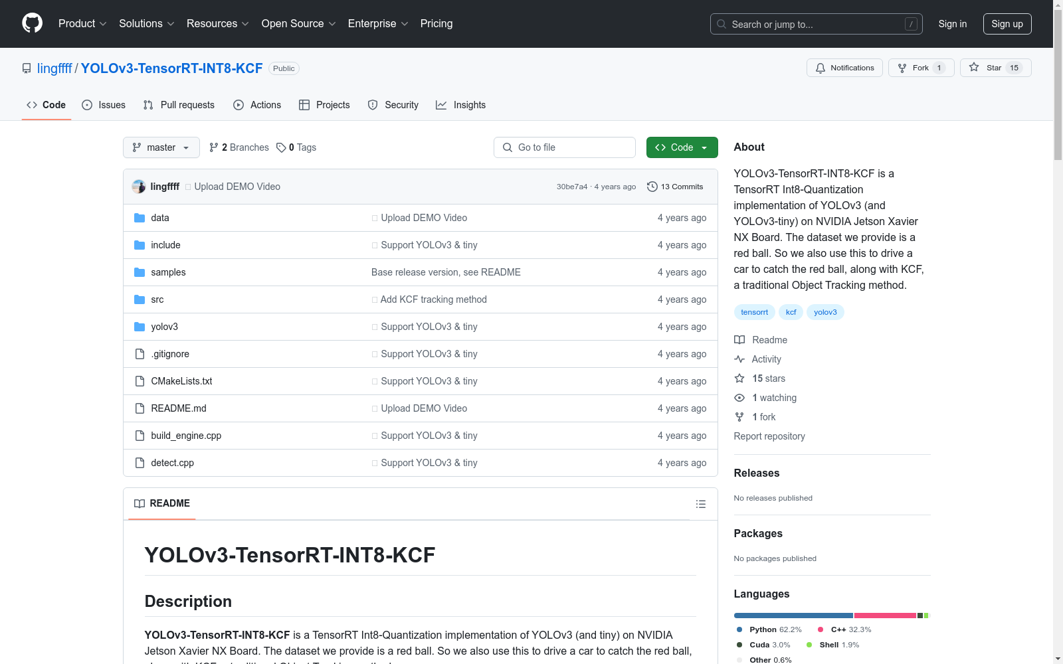Click the Shell 1.9% language link
The image size is (1063, 664).
point(832,645)
